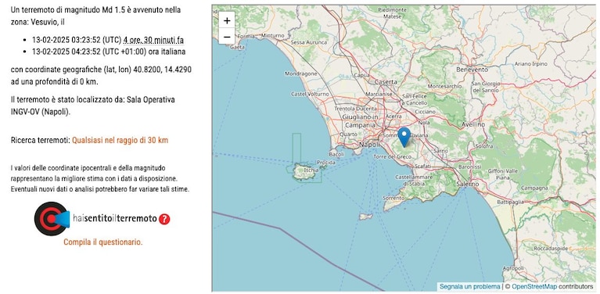Click the hai sentito il terremoto target logo
This screenshot has height=294, width=600.
52,219
